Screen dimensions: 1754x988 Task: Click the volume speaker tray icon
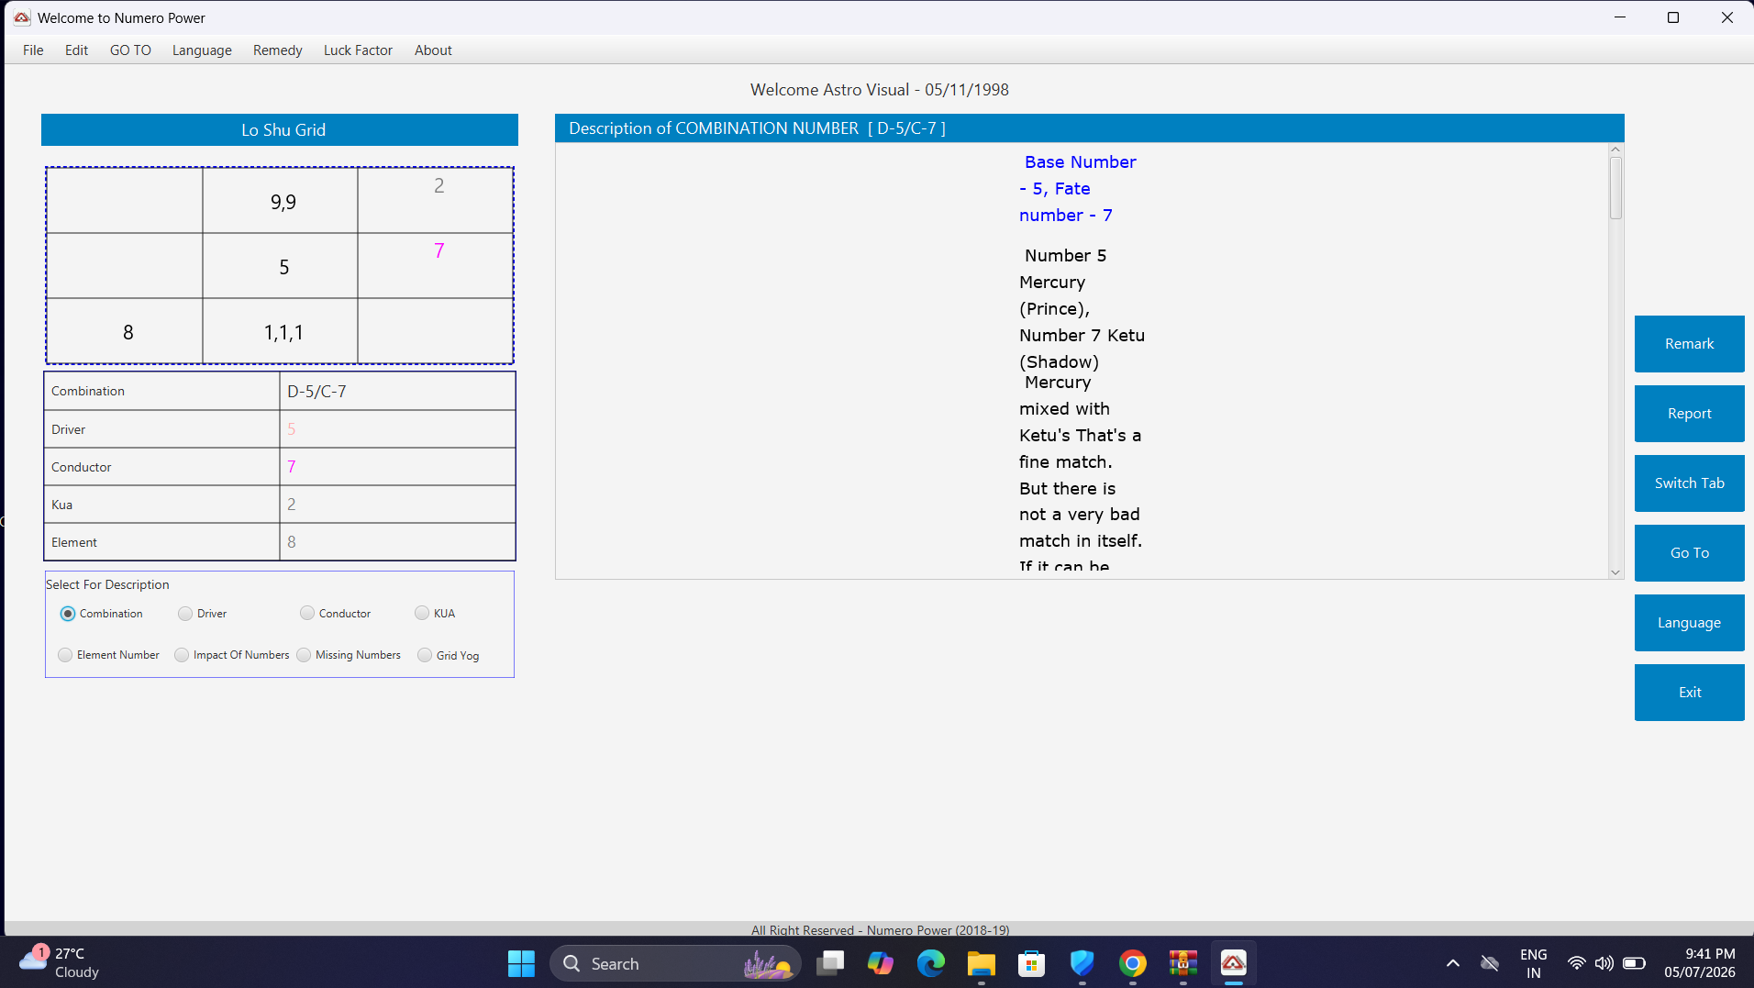pyautogui.click(x=1604, y=963)
